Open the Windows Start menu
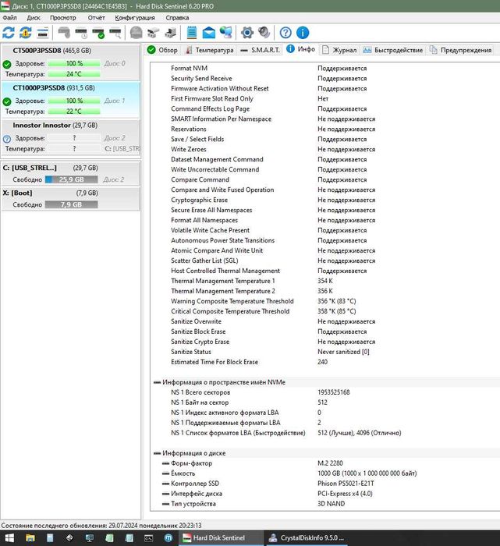 (x=9, y=538)
